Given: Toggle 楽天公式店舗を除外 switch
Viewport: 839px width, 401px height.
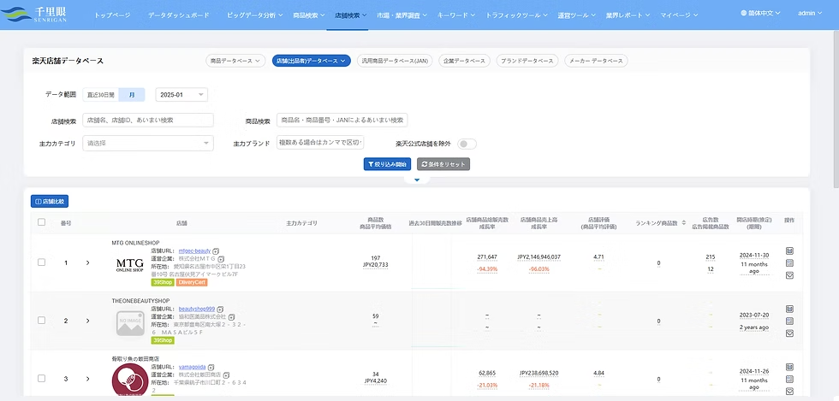Looking at the screenshot, I should (467, 144).
